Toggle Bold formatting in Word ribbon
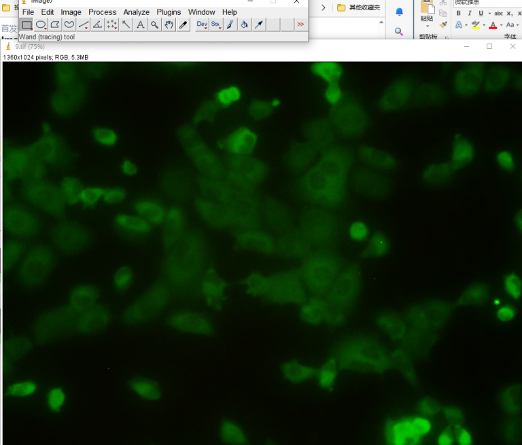522x445 pixels. click(x=459, y=14)
